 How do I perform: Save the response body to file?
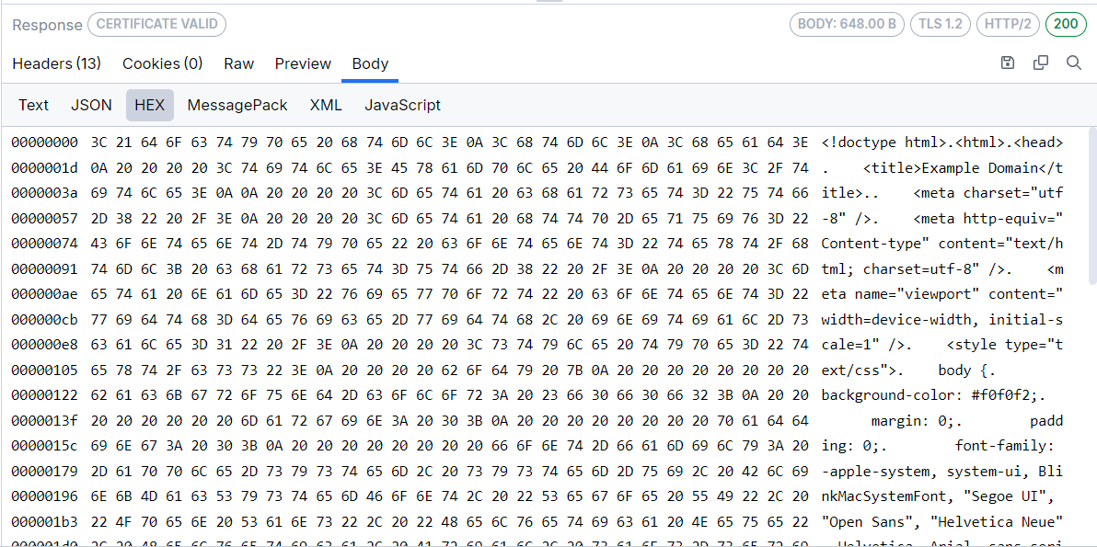click(x=1008, y=63)
